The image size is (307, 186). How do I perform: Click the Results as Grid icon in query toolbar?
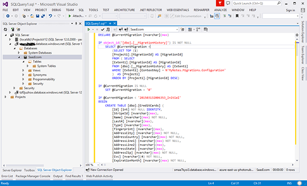[190, 29]
